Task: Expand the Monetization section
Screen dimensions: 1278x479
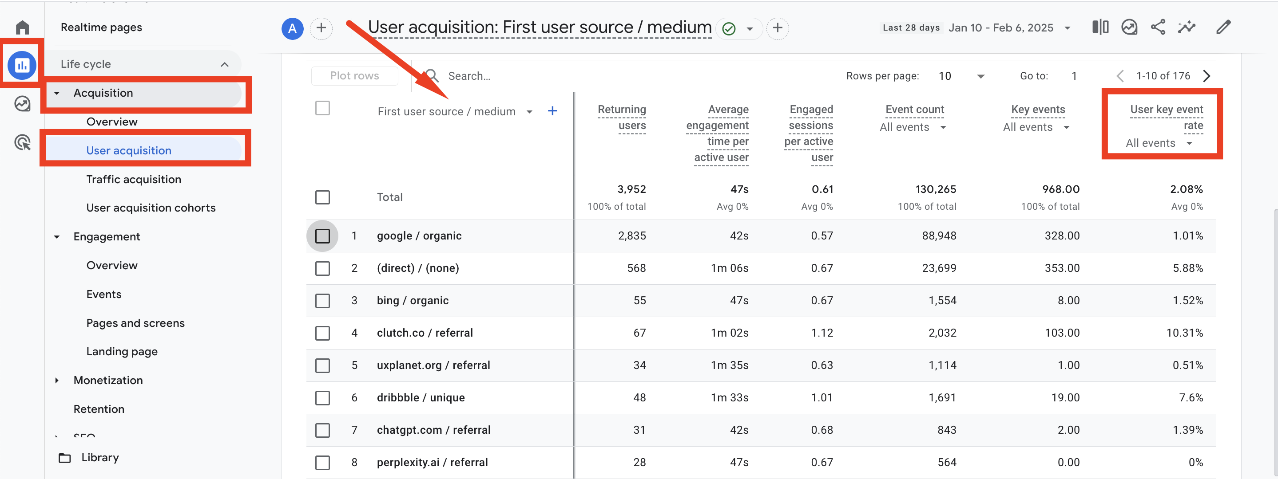Action: pyautogui.click(x=56, y=381)
